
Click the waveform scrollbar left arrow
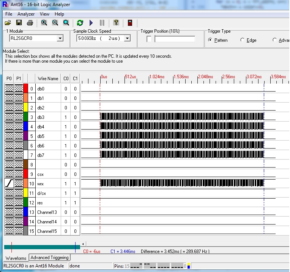tap(84, 244)
